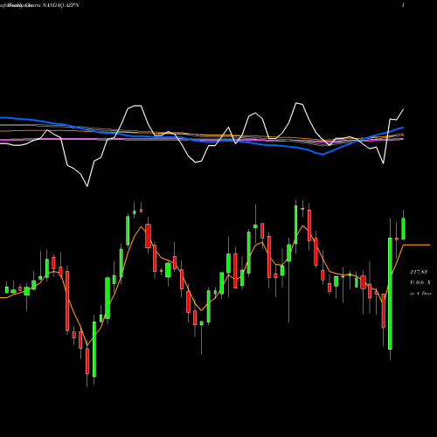Click the 'In 4 Days' label
Viewport: 437px width, 437px height.
(x=420, y=294)
